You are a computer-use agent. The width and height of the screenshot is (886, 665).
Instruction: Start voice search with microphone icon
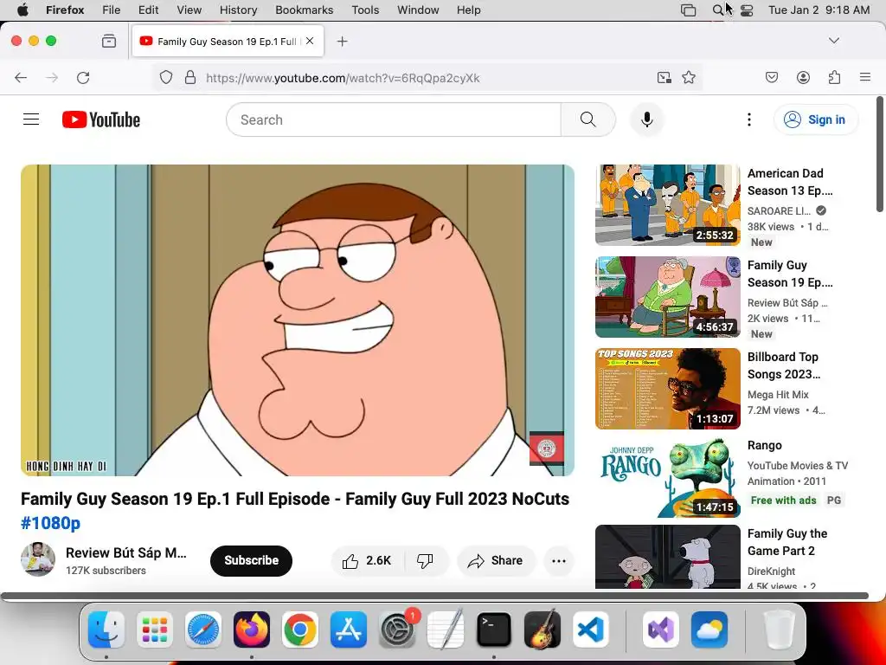tap(647, 119)
